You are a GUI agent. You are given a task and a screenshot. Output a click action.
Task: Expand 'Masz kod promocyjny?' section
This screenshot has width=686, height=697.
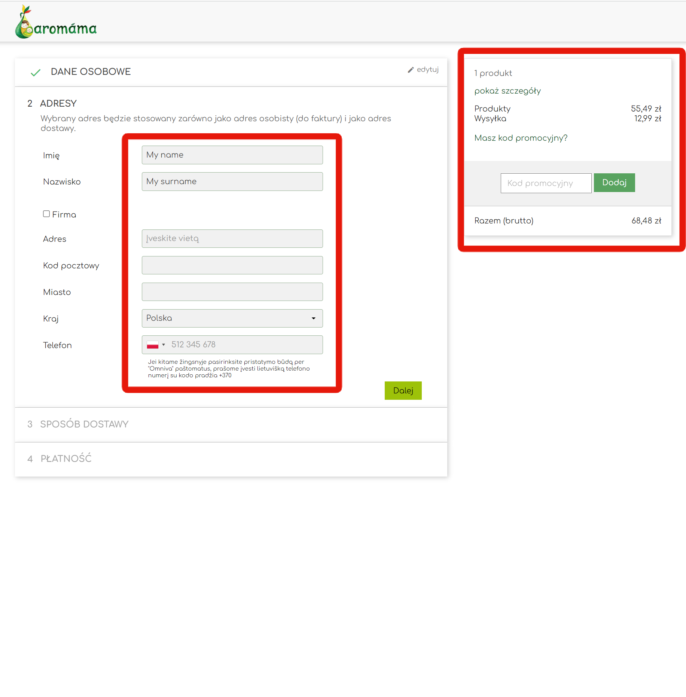tap(521, 138)
